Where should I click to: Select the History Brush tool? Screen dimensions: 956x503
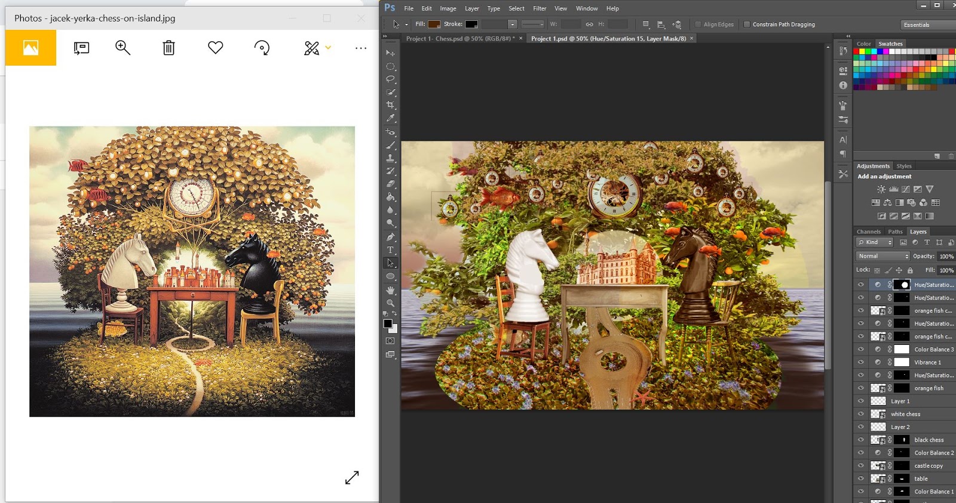tap(391, 171)
